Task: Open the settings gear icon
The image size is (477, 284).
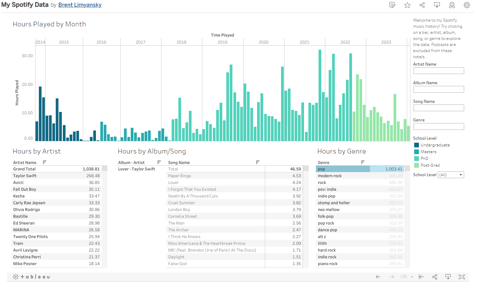Action: pyautogui.click(x=467, y=5)
